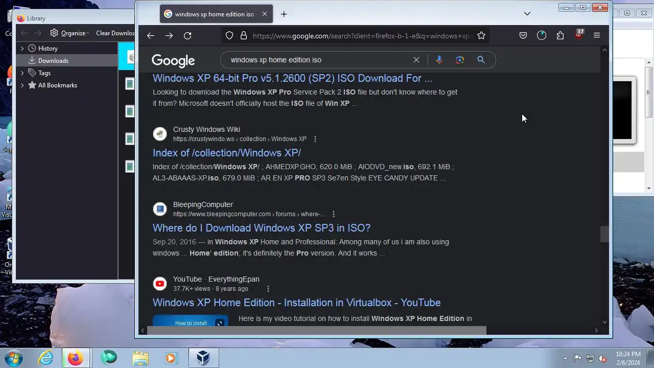The image size is (654, 368).
Task: Open tracking protection shield icon
Action: 229,36
